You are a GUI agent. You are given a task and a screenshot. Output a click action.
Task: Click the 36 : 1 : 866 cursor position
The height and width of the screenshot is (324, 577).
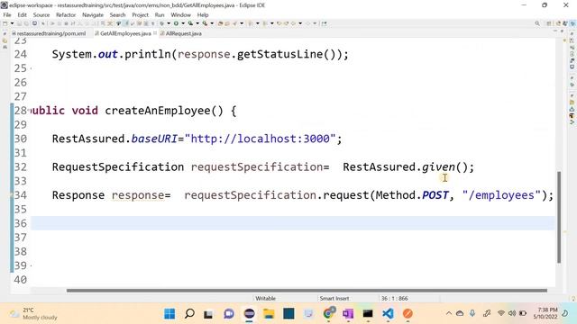click(394, 298)
